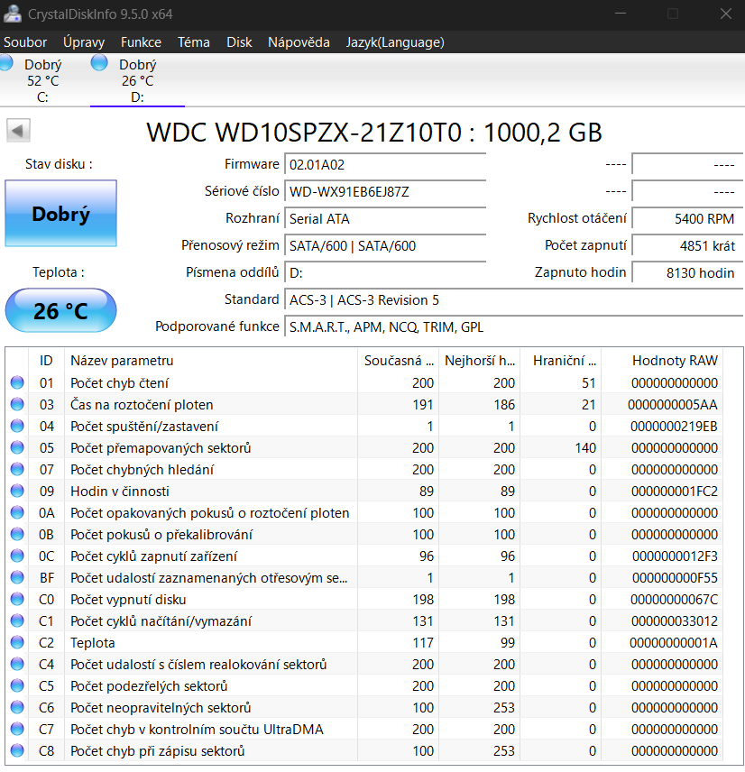Click the blue status orb for disk C:

pyautogui.click(x=5, y=62)
